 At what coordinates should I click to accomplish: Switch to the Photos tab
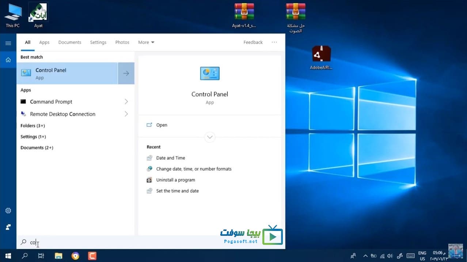click(x=122, y=42)
